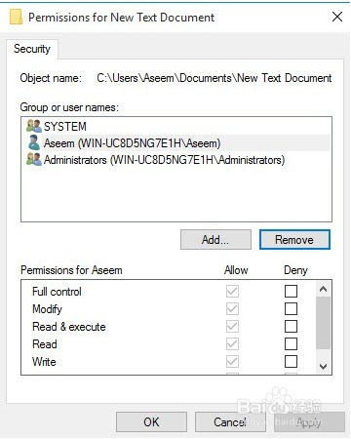Click the Administrators group icon
This screenshot has width=351, height=439.
coord(34,160)
